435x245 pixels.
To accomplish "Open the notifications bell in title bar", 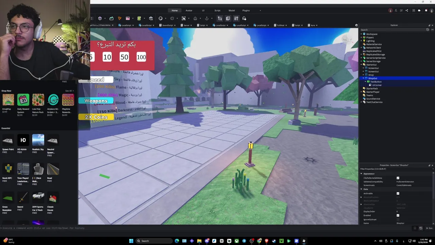I will pos(426,10).
